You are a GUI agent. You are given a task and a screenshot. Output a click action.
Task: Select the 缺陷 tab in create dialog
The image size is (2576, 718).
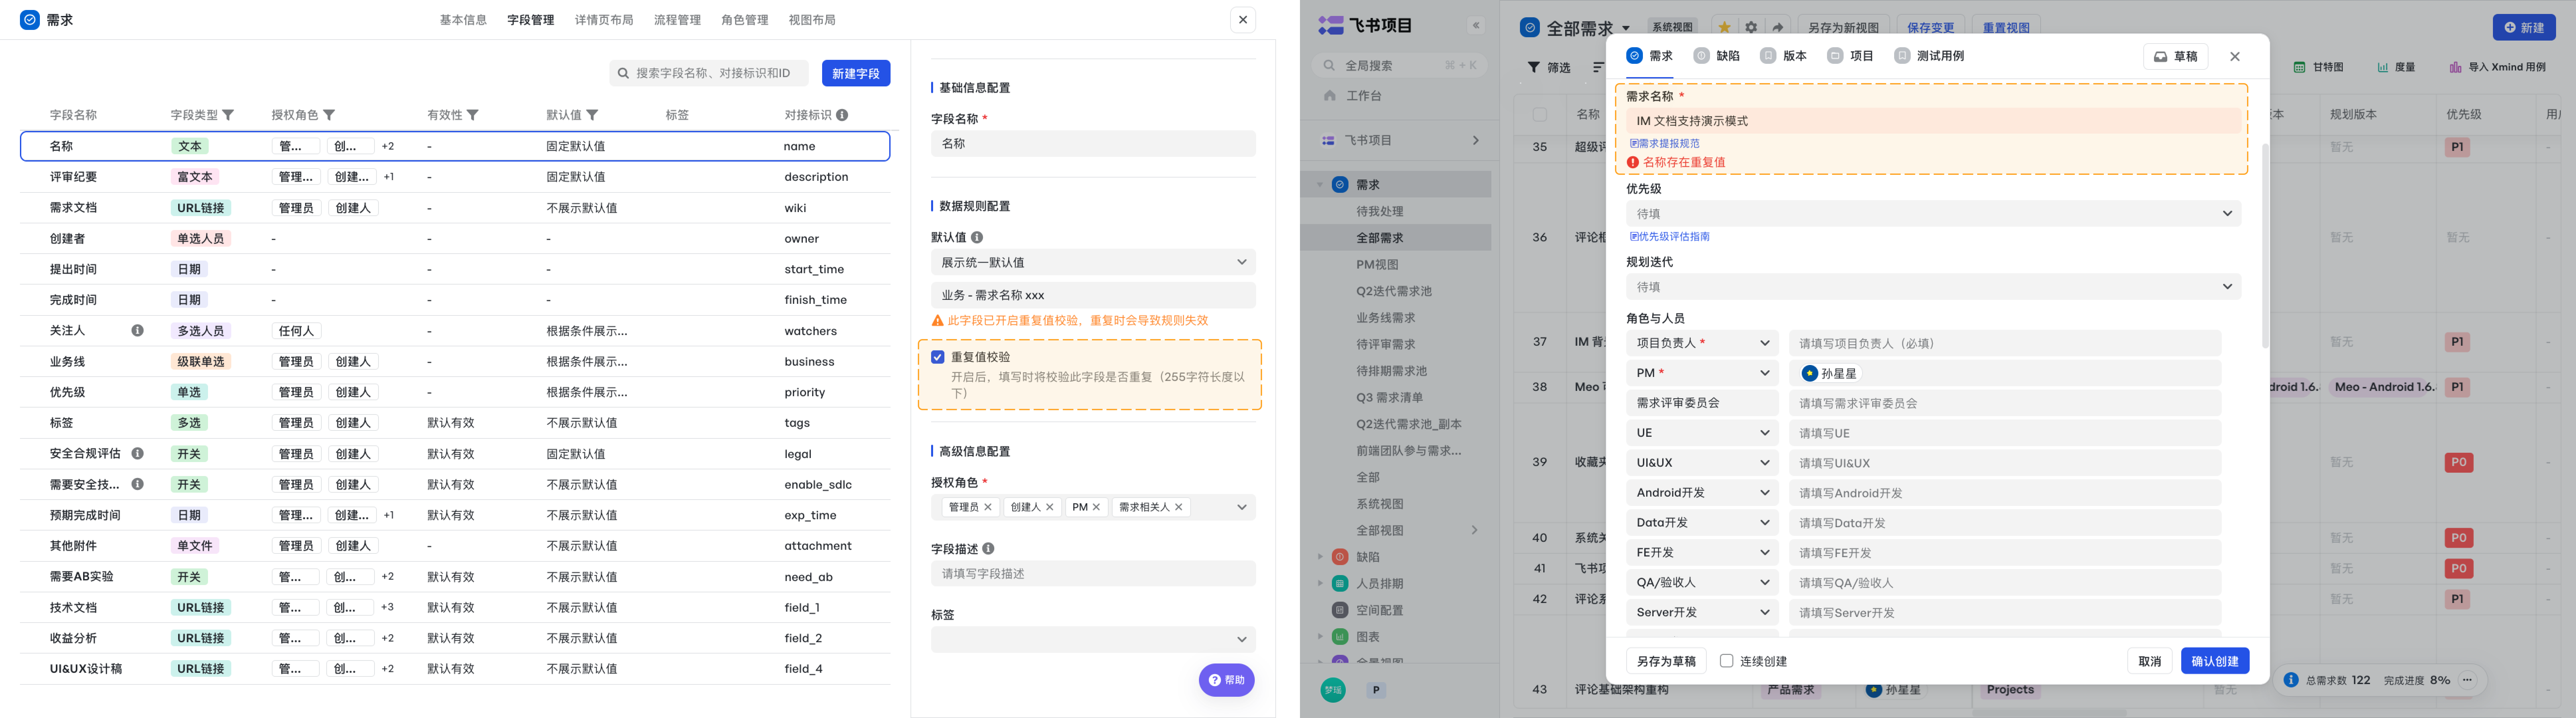tap(1717, 56)
